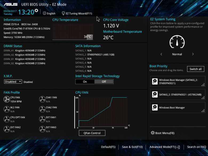Screen dimensions: 208x156
Task: Click drag handle of Windows Boot Manager (SATA6G_2) entry
Action: 203,85
